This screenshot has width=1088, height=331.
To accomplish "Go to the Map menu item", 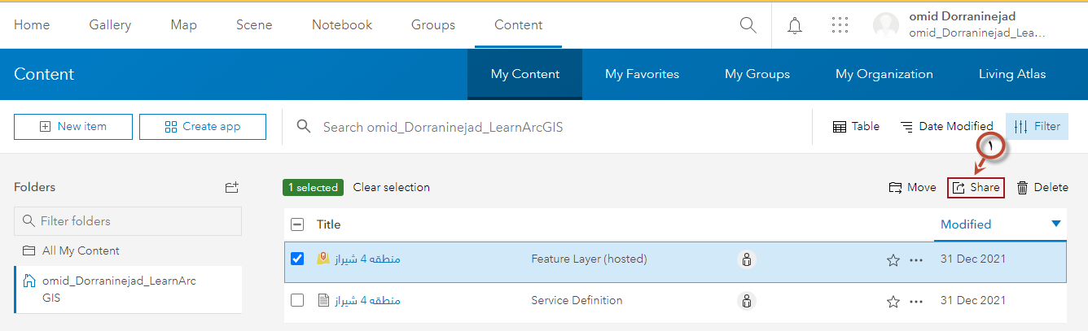I will pos(184,25).
